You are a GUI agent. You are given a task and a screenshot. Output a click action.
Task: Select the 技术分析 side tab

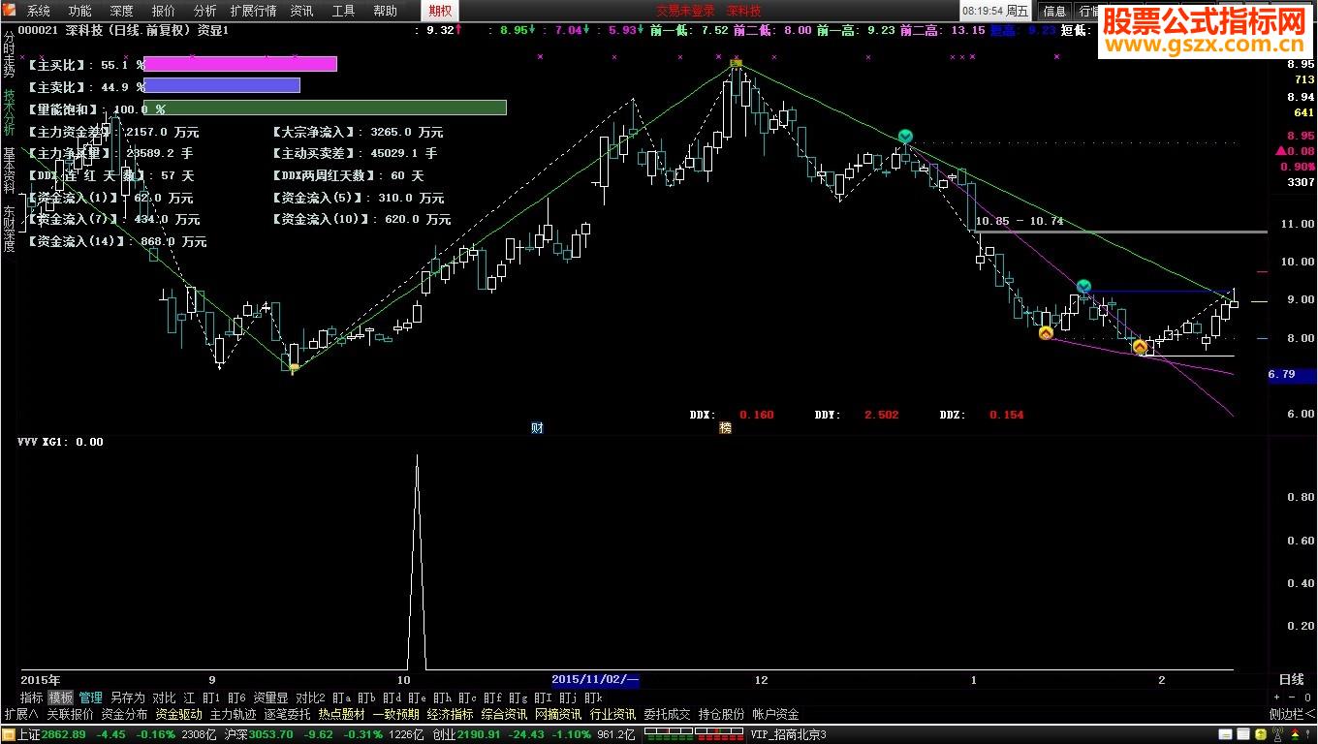click(x=9, y=112)
